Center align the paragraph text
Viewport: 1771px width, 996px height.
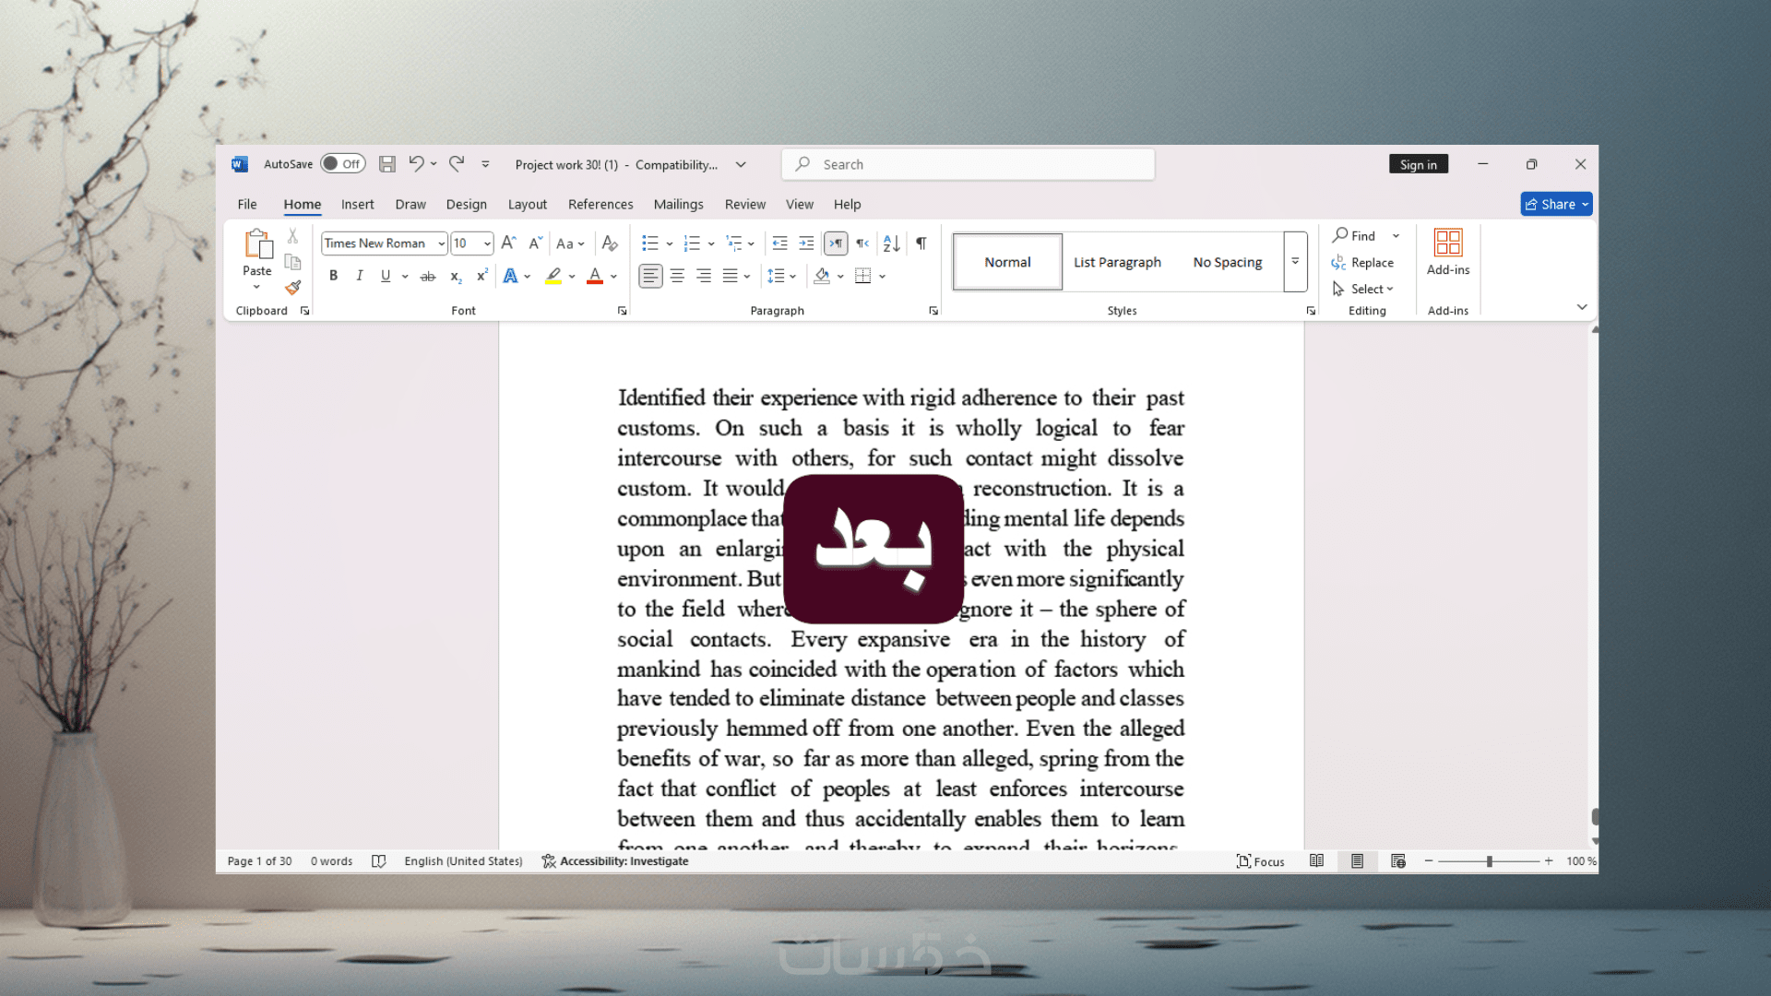677,276
